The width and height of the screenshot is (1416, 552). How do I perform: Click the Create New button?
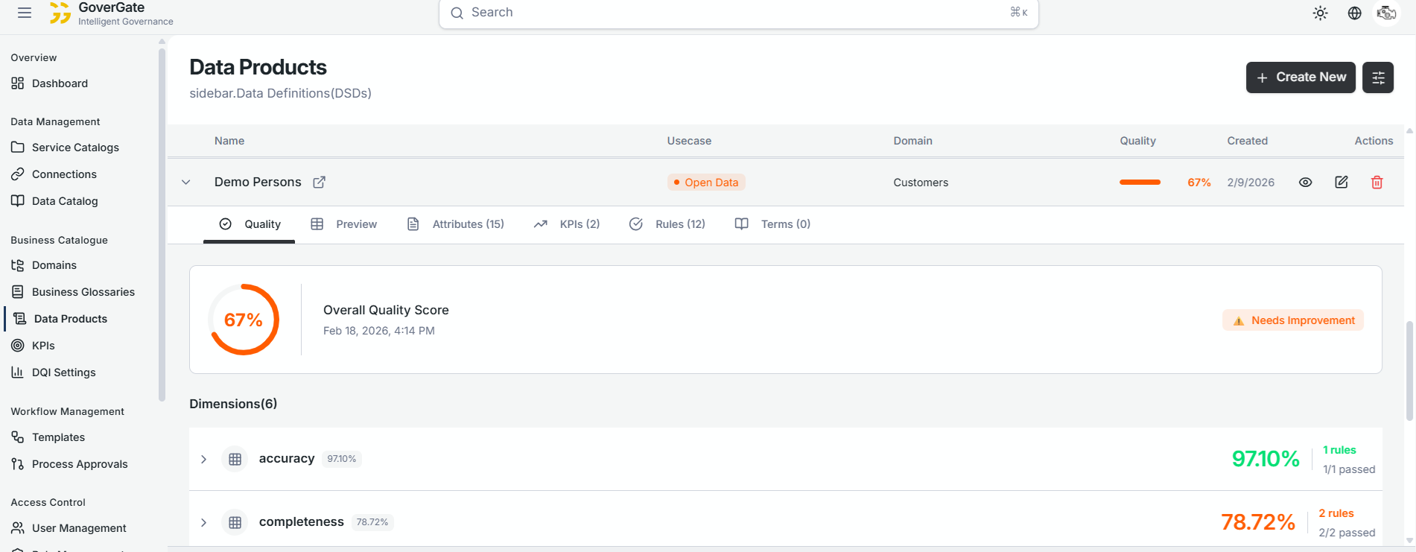pyautogui.click(x=1300, y=77)
